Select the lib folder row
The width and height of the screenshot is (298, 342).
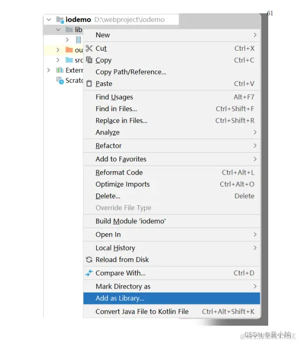point(63,29)
